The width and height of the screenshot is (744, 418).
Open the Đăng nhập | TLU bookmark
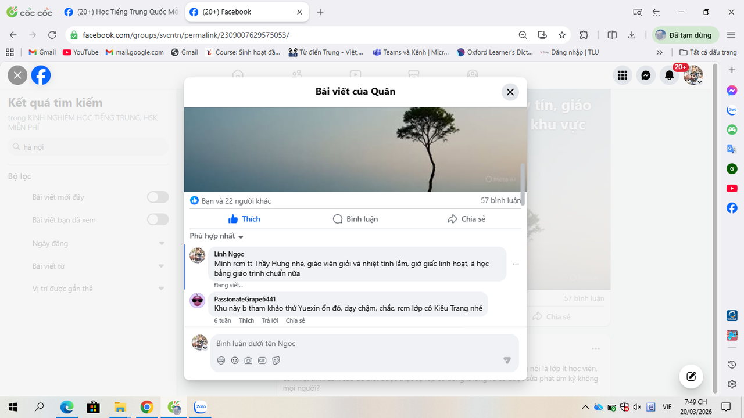pos(570,52)
